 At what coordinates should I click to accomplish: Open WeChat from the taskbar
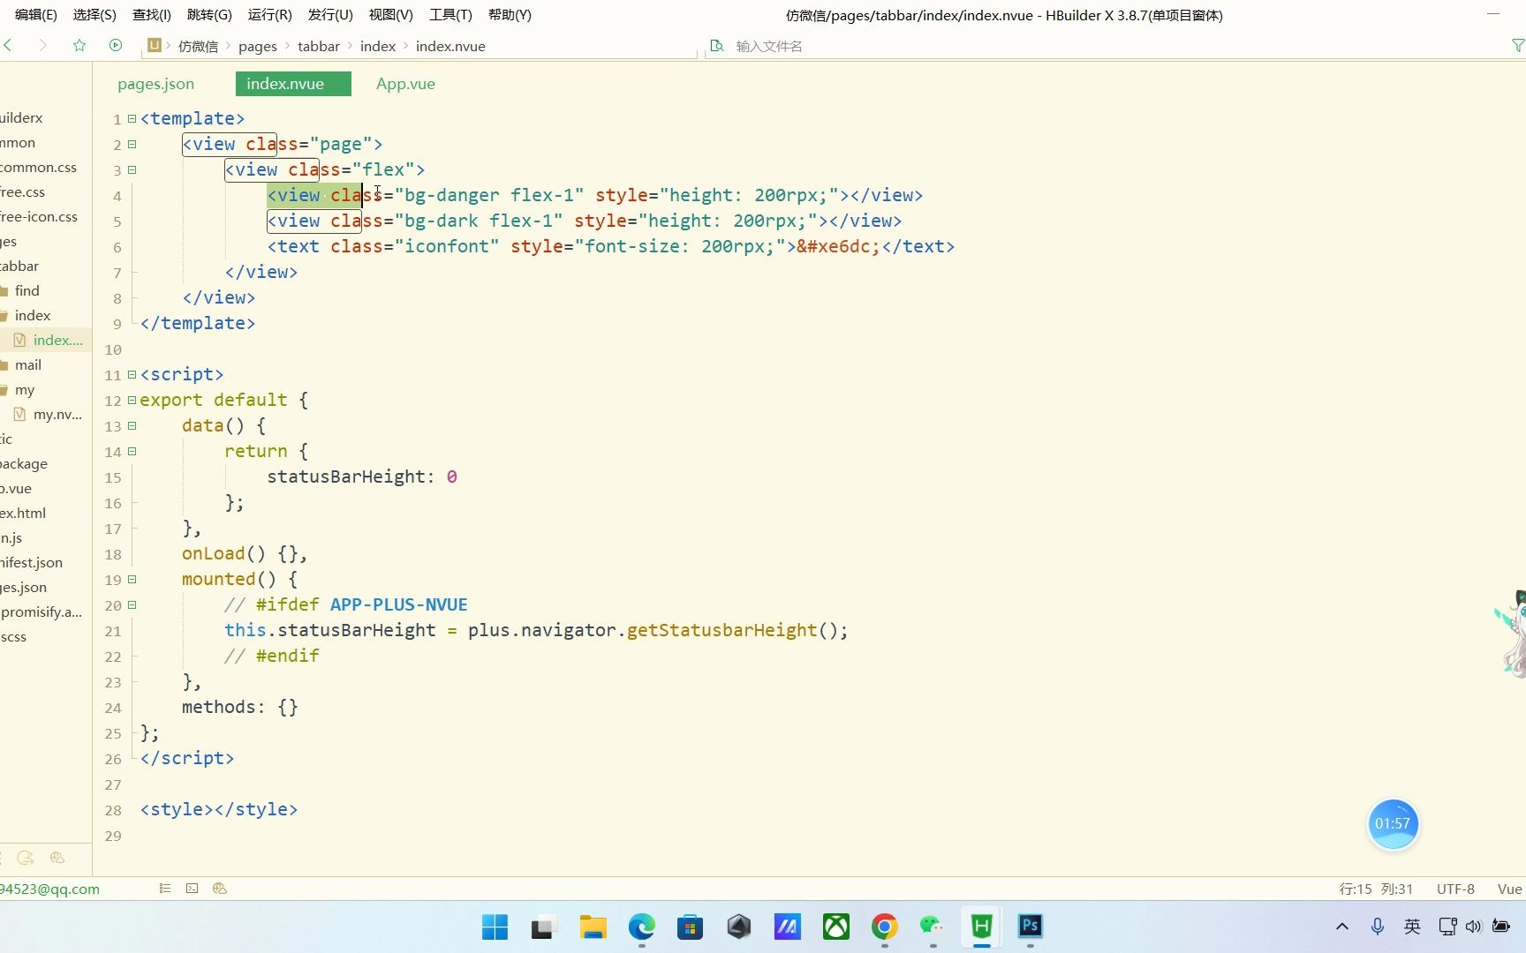pos(933,927)
